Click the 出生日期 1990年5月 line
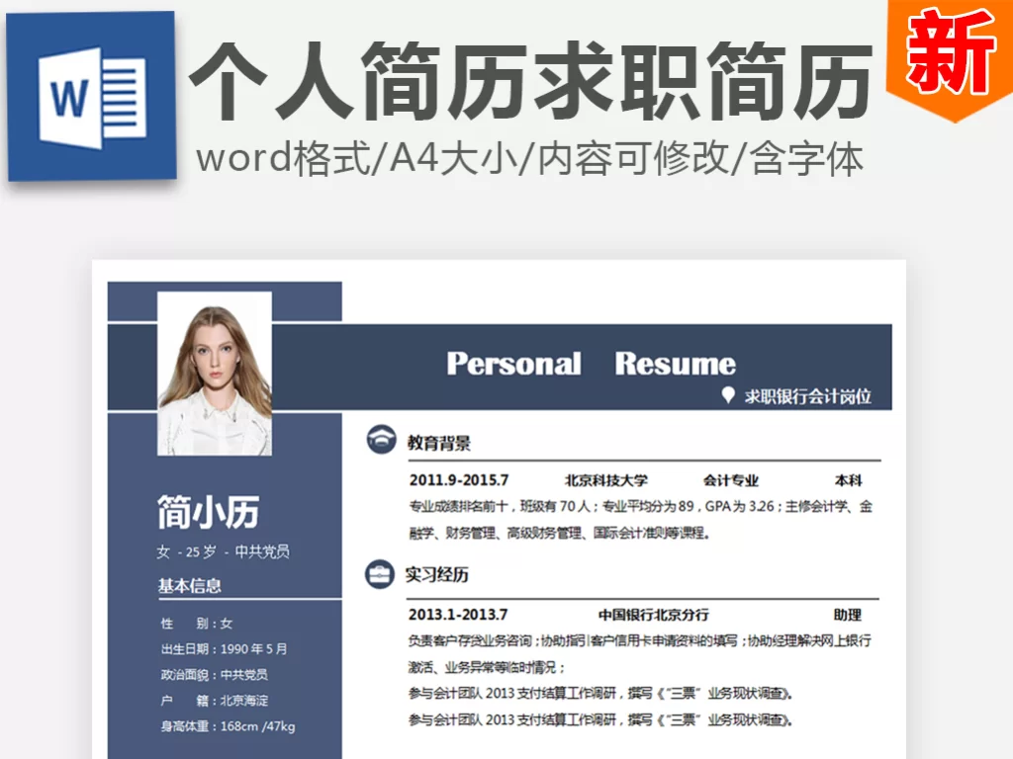The image size is (1013, 759). tap(224, 649)
